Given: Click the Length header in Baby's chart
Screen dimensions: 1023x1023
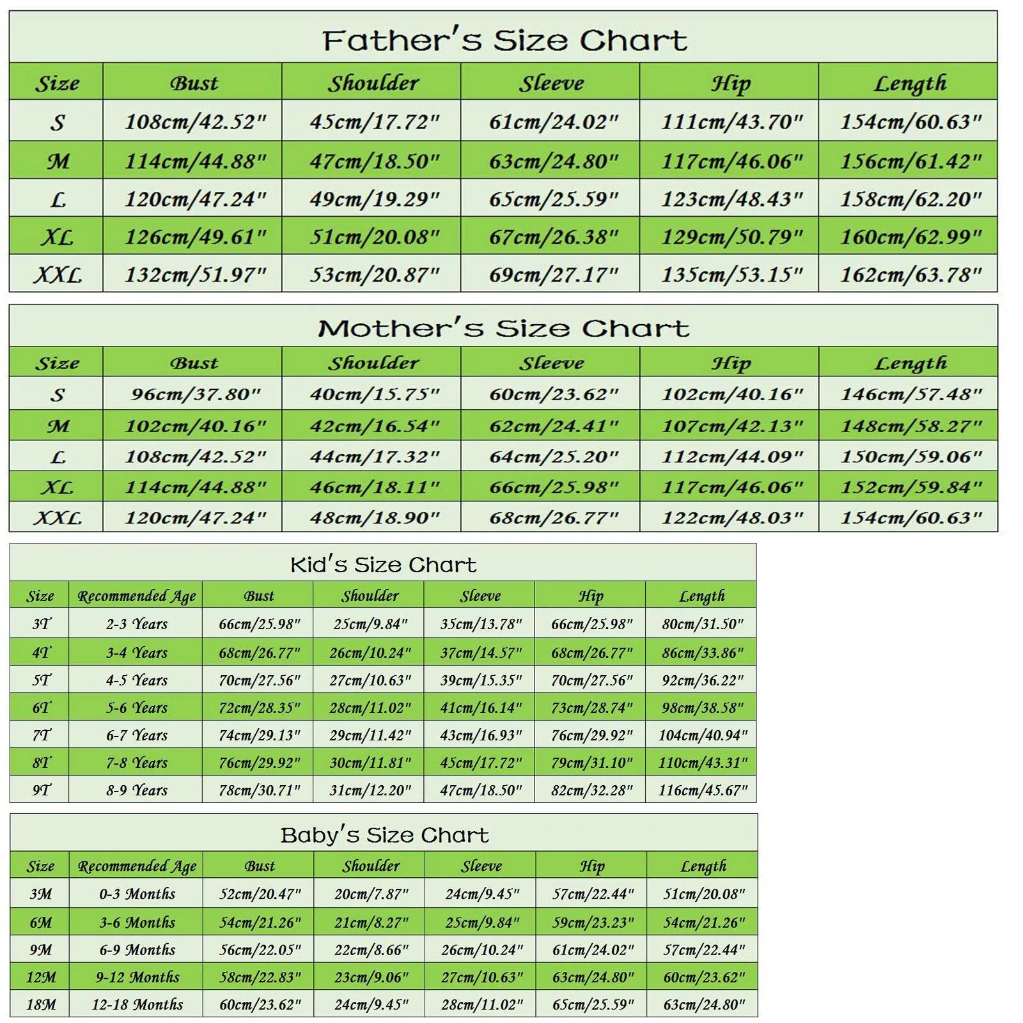Looking at the screenshot, I should pos(703,866).
